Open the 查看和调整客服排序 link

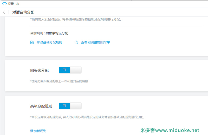(x=95, y=42)
